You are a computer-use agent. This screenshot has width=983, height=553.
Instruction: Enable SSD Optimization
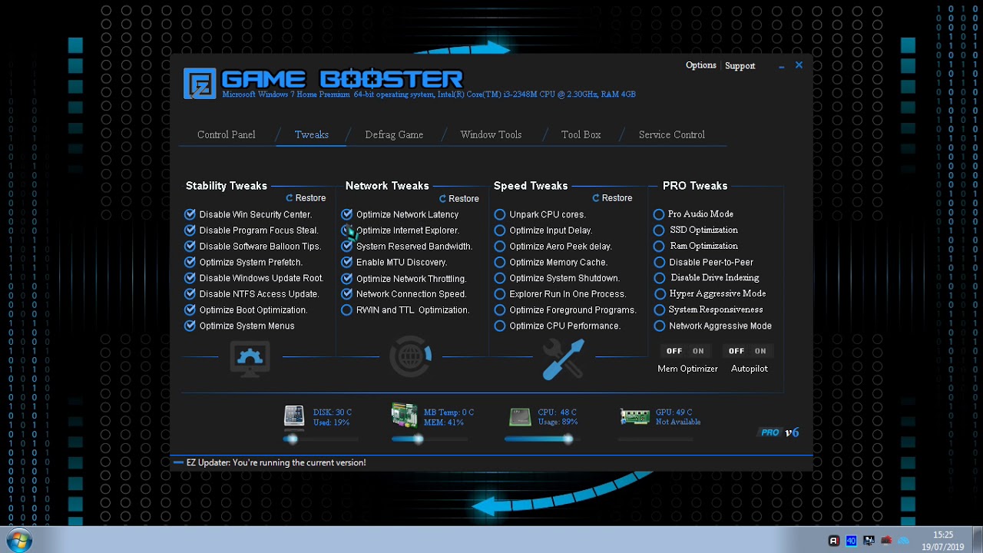coord(659,230)
